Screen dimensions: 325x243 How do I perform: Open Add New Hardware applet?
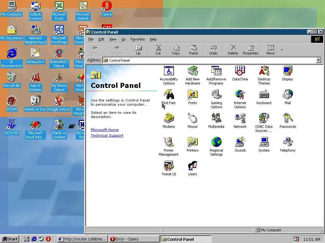pyautogui.click(x=193, y=75)
